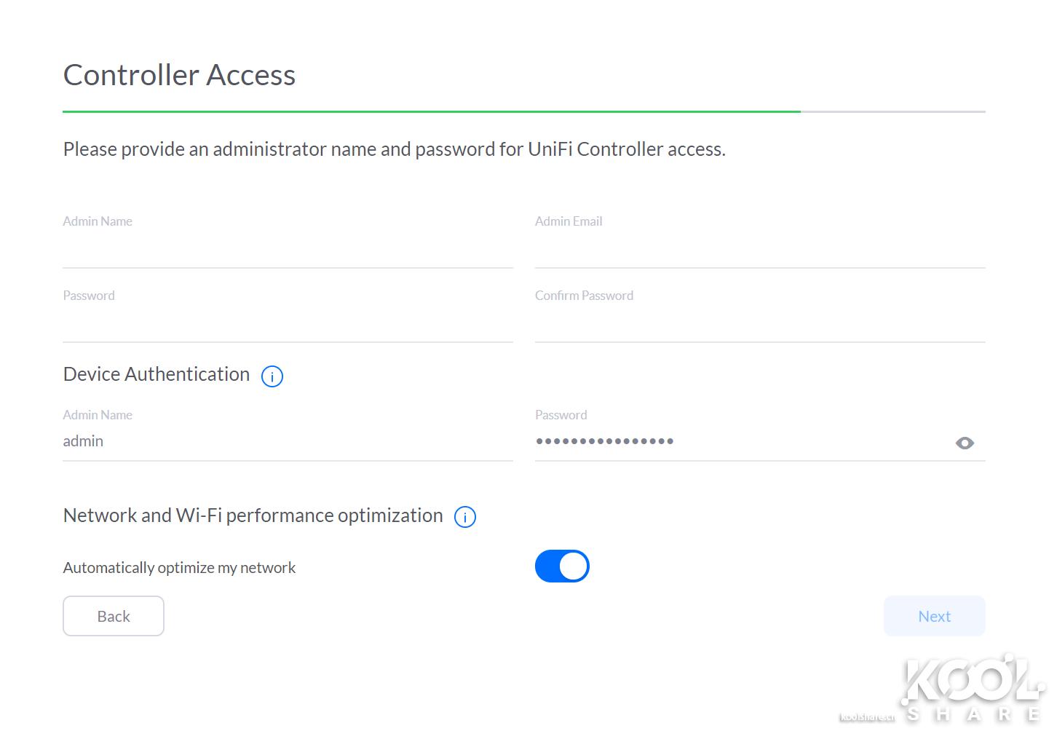This screenshot has width=1057, height=731.
Task: Click the Controller Access heading
Action: (179, 74)
